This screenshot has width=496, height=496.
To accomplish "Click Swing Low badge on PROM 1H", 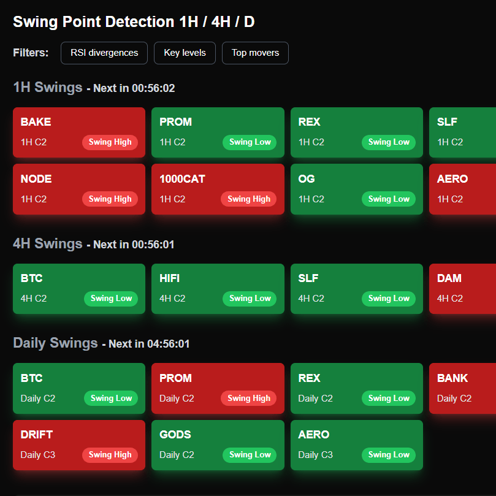I will 250,142.
